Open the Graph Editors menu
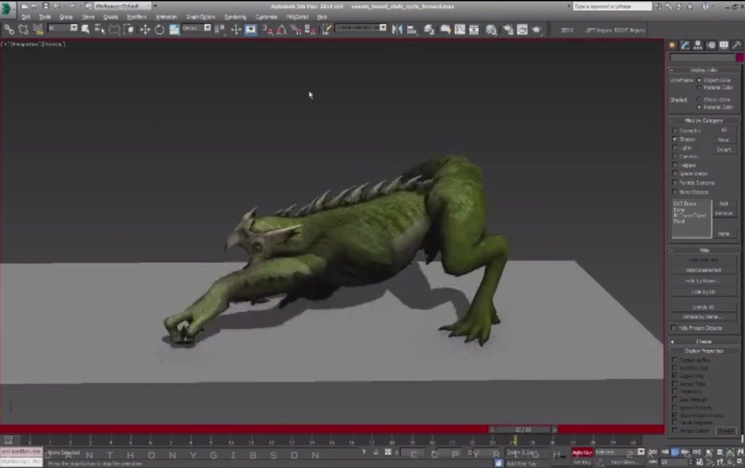Image resolution: width=745 pixels, height=468 pixels. click(200, 17)
